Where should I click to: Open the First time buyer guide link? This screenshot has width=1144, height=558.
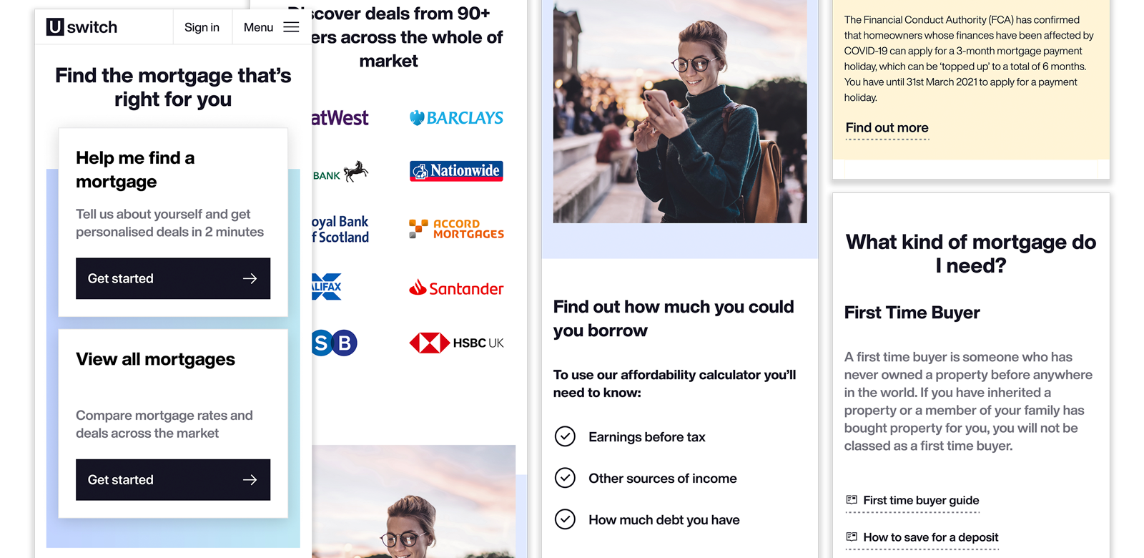(x=912, y=501)
